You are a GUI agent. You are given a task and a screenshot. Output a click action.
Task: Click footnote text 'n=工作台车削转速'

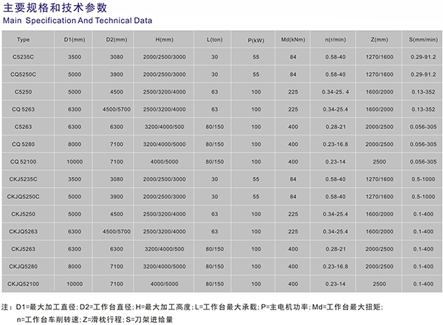coord(48,320)
